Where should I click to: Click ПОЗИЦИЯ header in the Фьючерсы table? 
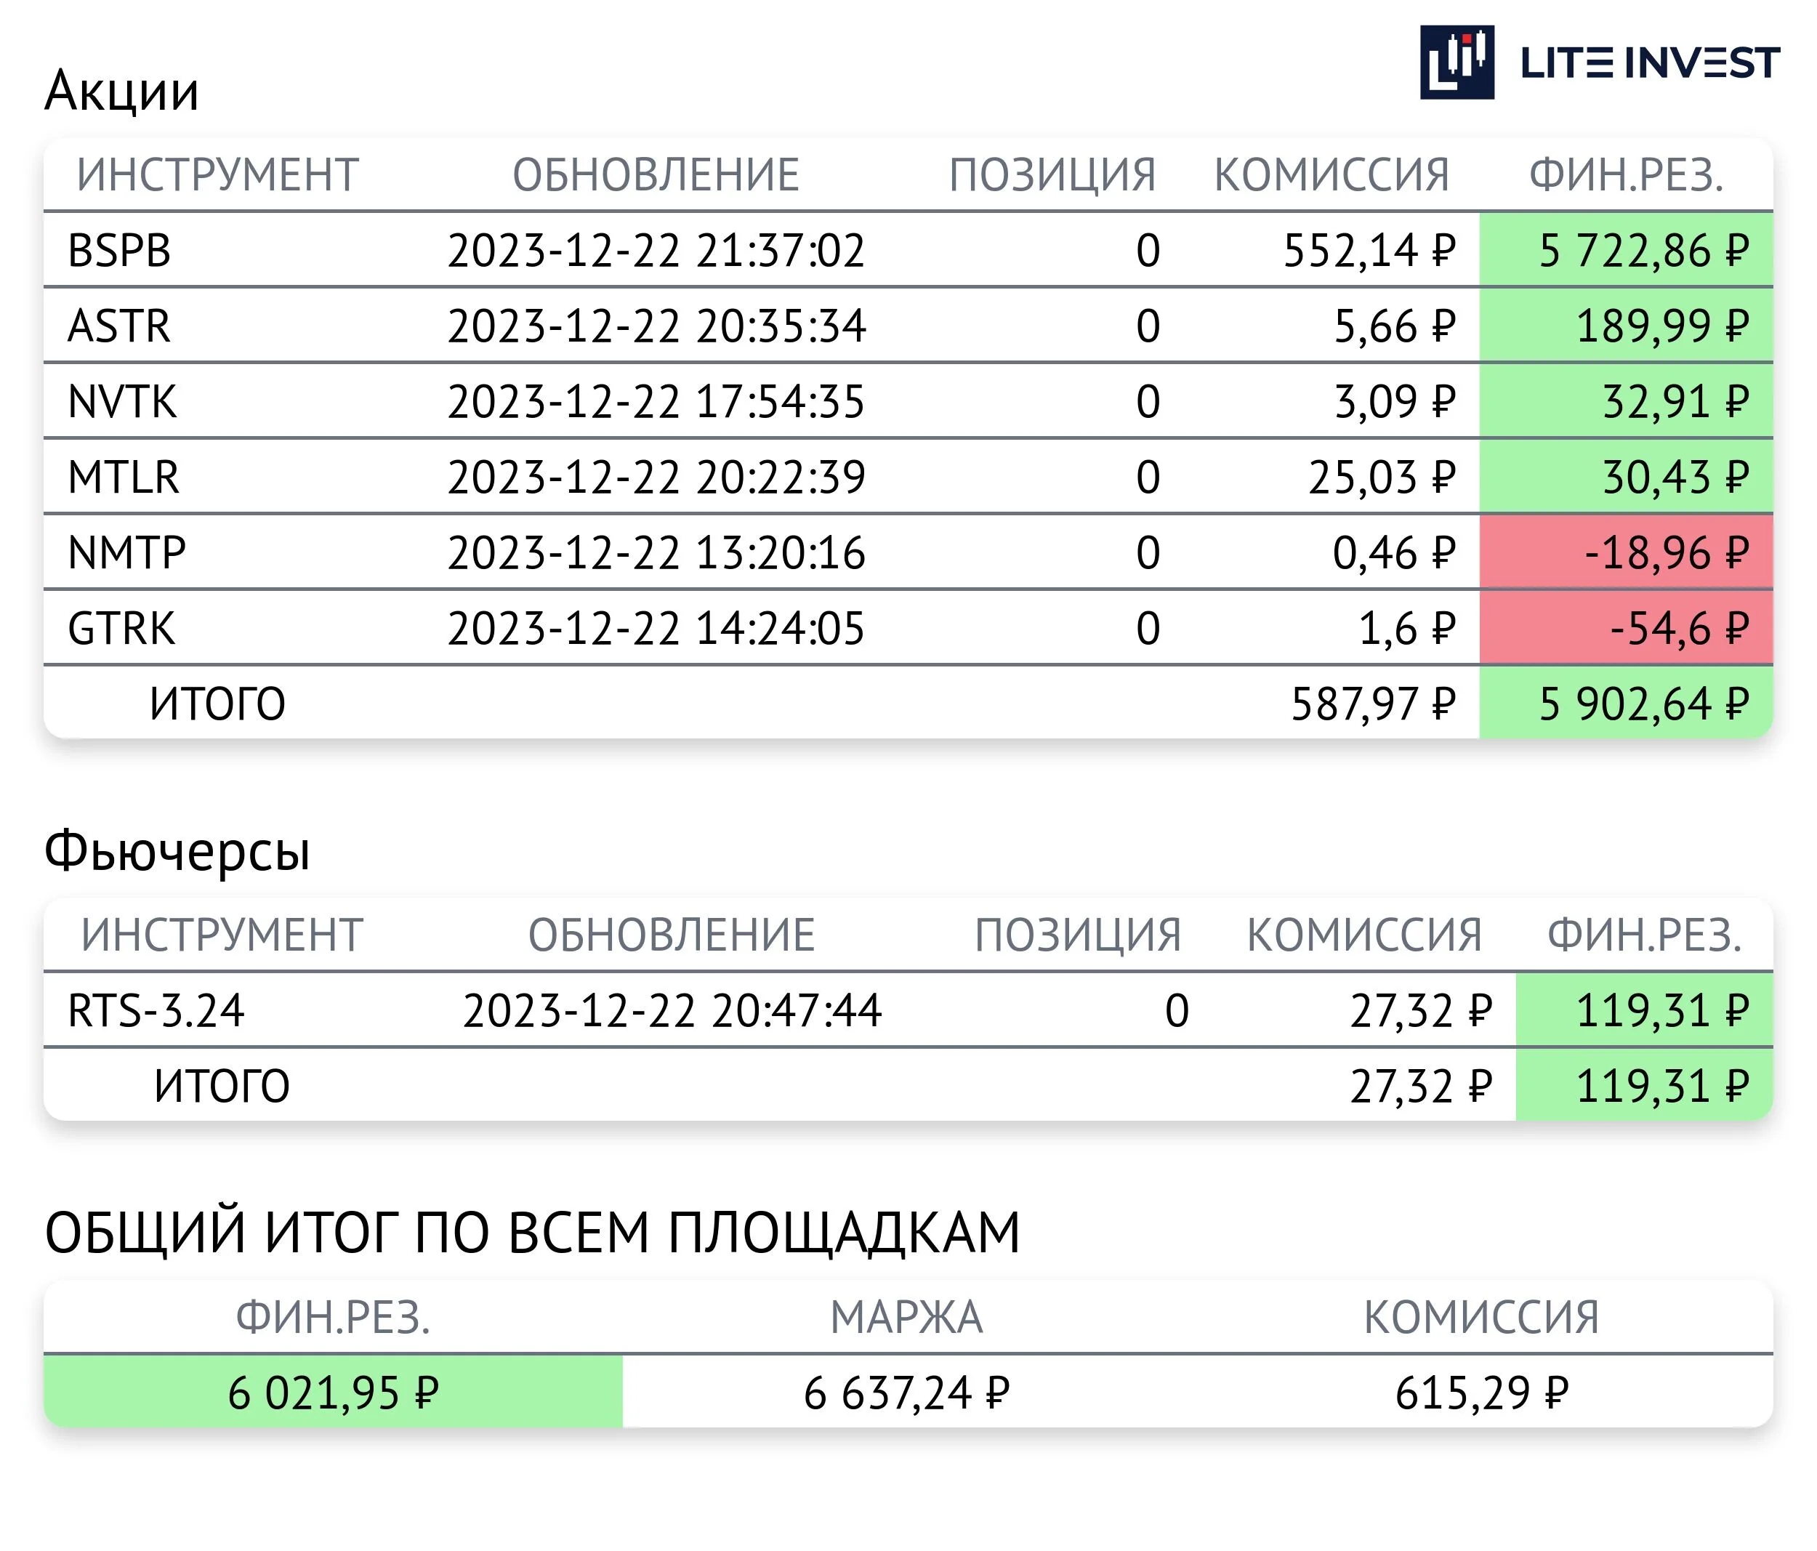tap(1078, 935)
